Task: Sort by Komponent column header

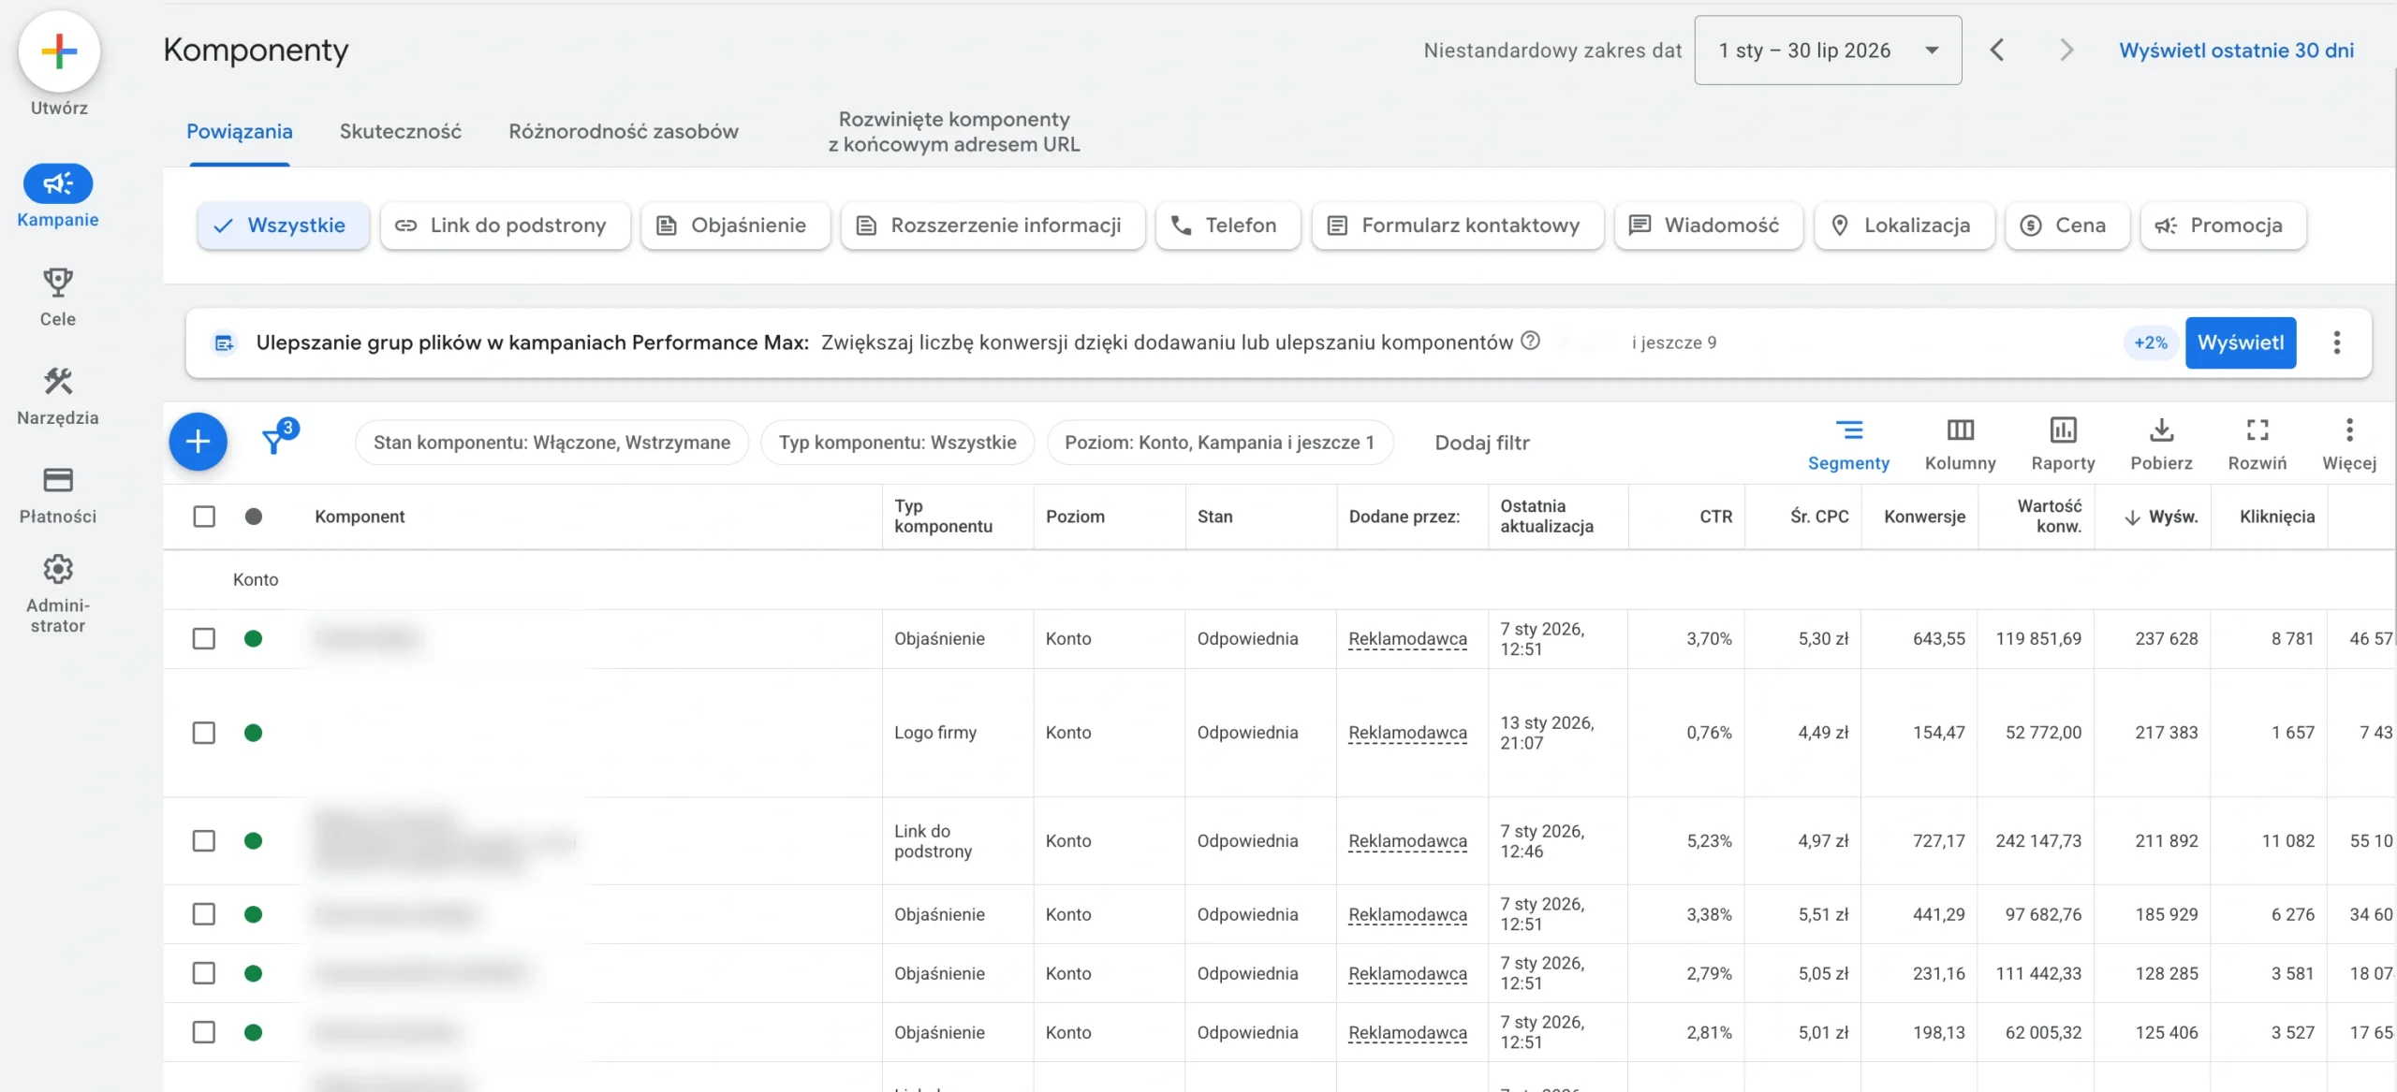Action: tap(360, 517)
